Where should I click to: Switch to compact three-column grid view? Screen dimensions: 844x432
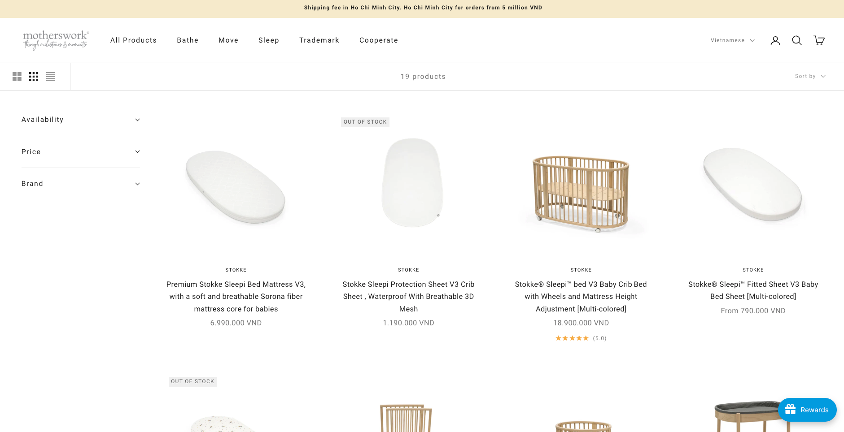[34, 77]
